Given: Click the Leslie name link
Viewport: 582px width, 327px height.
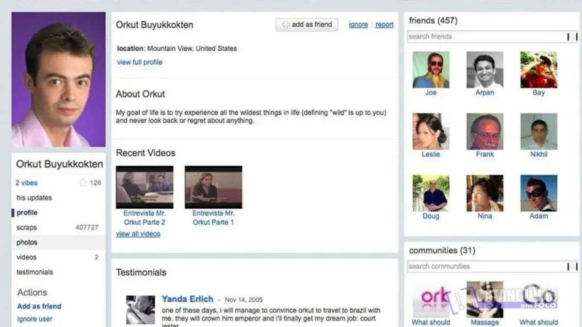Looking at the screenshot, I should click(x=431, y=154).
